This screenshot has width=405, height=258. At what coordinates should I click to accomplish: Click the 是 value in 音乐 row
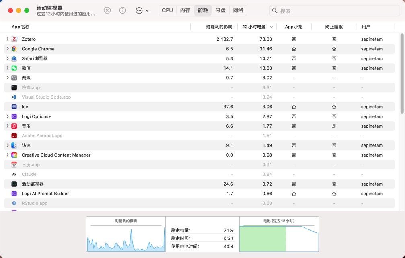334,126
